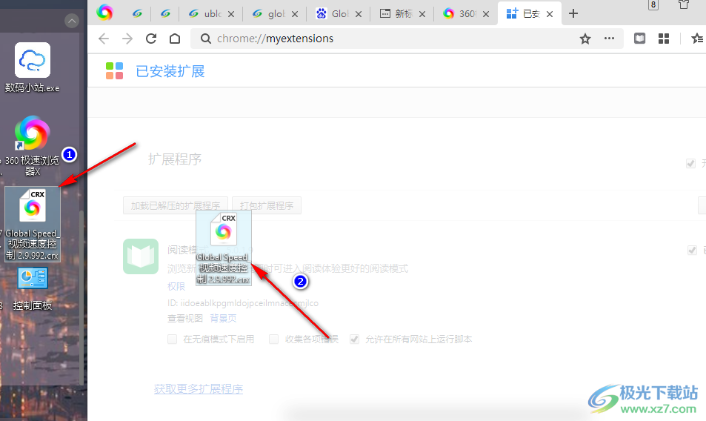
Task: Go back to previous page
Action: click(104, 39)
